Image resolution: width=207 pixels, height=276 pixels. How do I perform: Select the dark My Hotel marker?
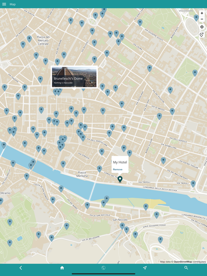coord(120,179)
